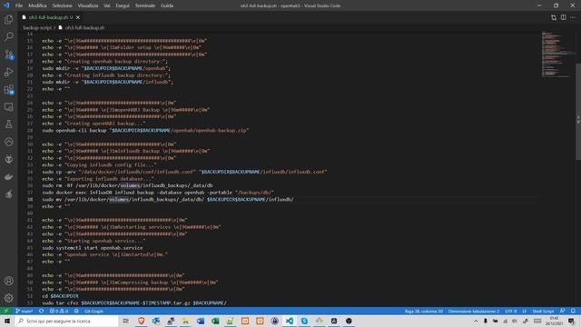Open Skype from the taskbar
The width and height of the screenshot is (581, 327).
point(304,321)
